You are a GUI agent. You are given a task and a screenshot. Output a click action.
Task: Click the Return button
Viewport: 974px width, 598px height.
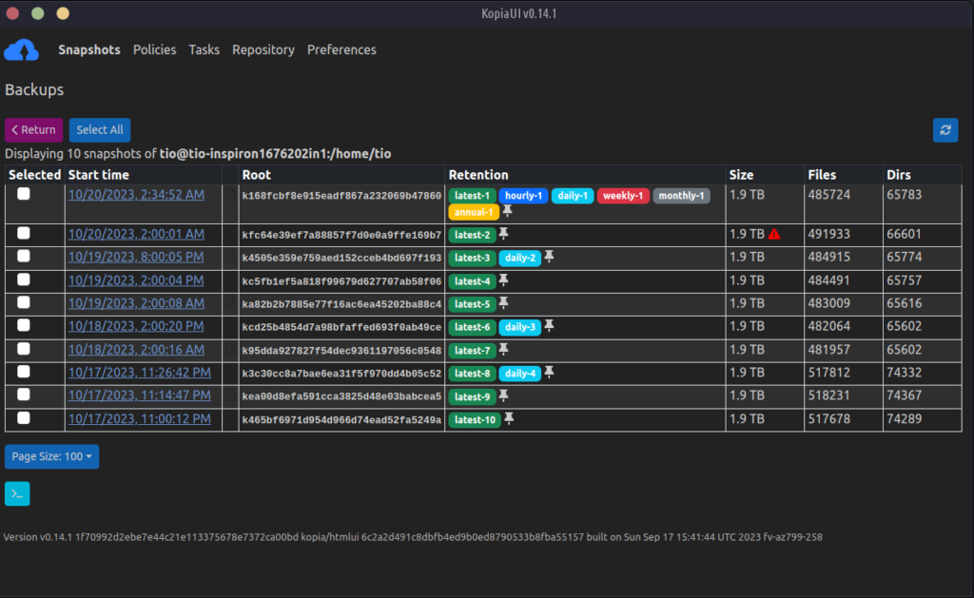click(33, 130)
